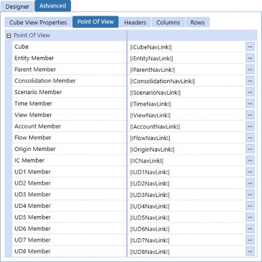Viewport: 262px width, 262px height.
Task: Edit the |!ScenarioNavLink!| value field
Action: point(187,92)
